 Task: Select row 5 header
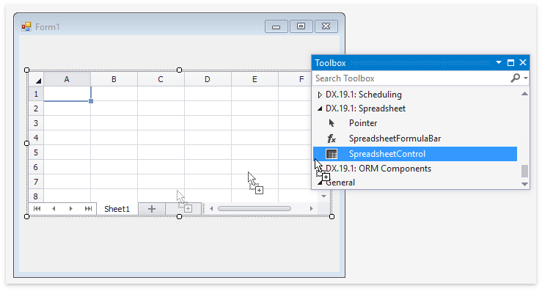[x=36, y=152]
